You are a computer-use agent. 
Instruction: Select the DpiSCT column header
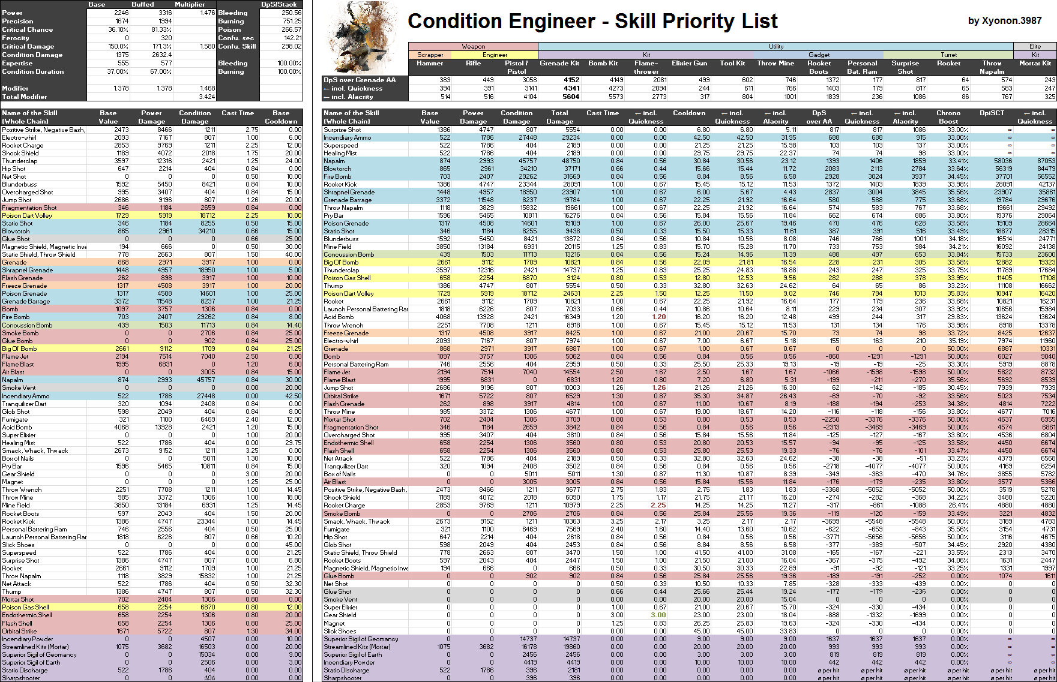992,113
